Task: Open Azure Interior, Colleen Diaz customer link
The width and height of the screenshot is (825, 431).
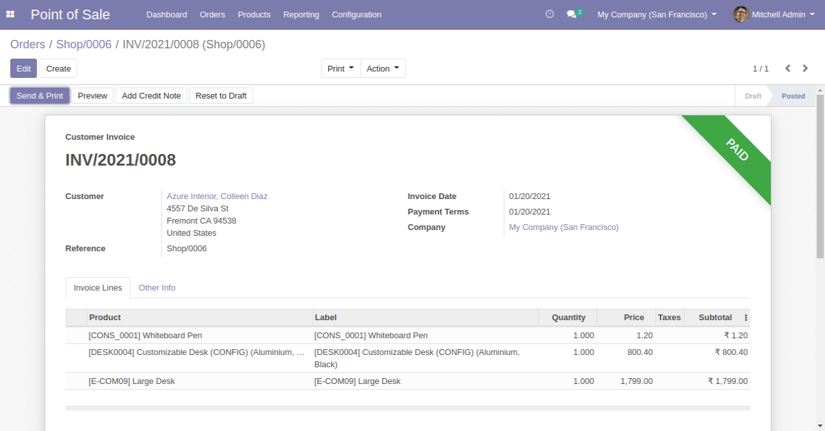Action: [217, 196]
